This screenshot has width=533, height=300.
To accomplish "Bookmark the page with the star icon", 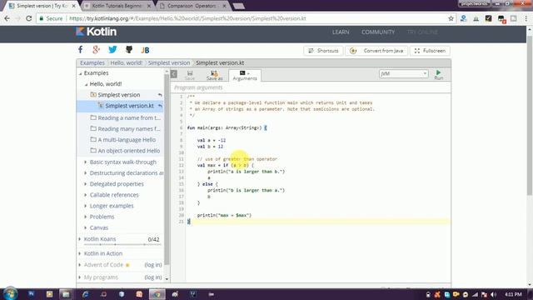I will pos(451,18).
